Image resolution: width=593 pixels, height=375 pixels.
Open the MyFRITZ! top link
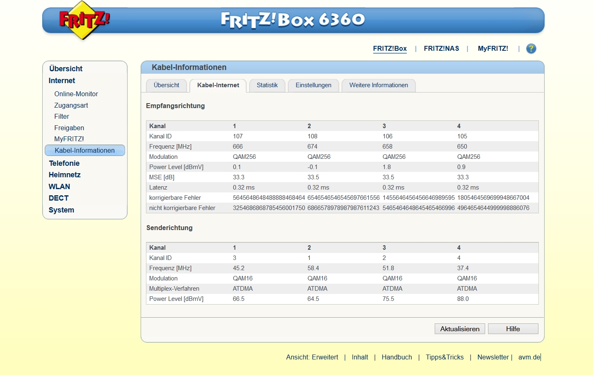tap(493, 48)
